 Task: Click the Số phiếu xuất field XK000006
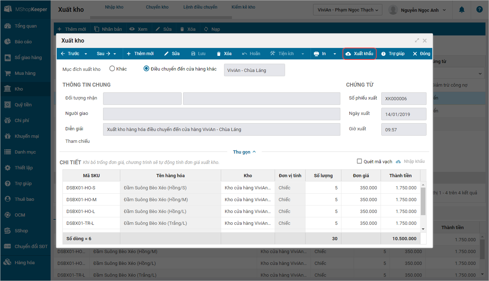point(404,98)
